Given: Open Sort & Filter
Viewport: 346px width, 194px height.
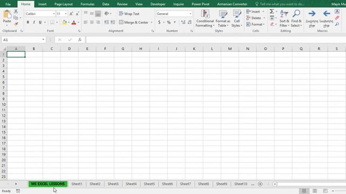Looking at the screenshot, I should point(284,18).
